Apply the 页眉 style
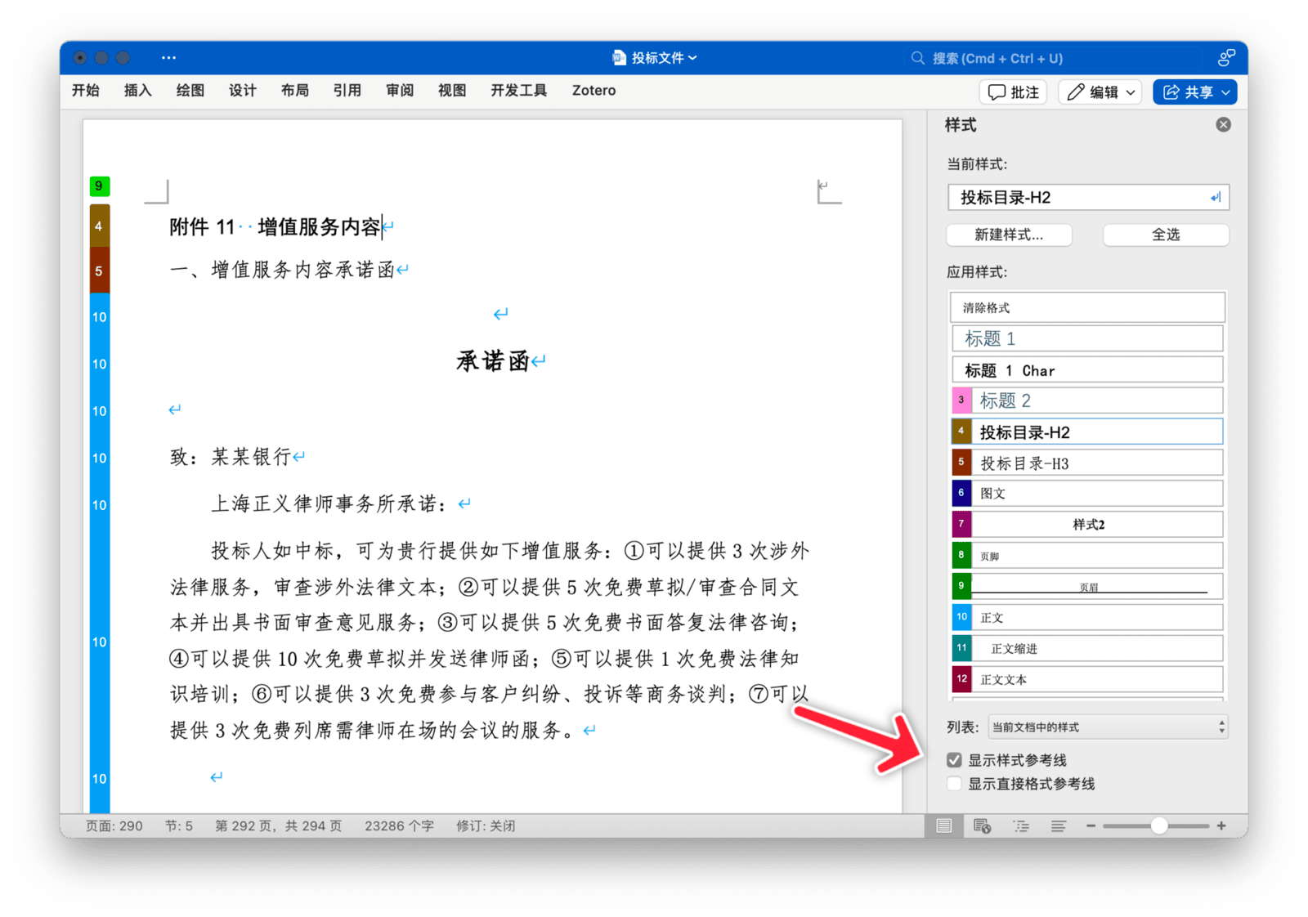This screenshot has height=917, width=1308. [x=1096, y=587]
